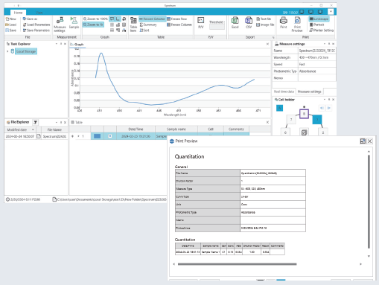Open the Modified date column dropdown
Viewport: 379px width, 285px height.
[x=33, y=129]
